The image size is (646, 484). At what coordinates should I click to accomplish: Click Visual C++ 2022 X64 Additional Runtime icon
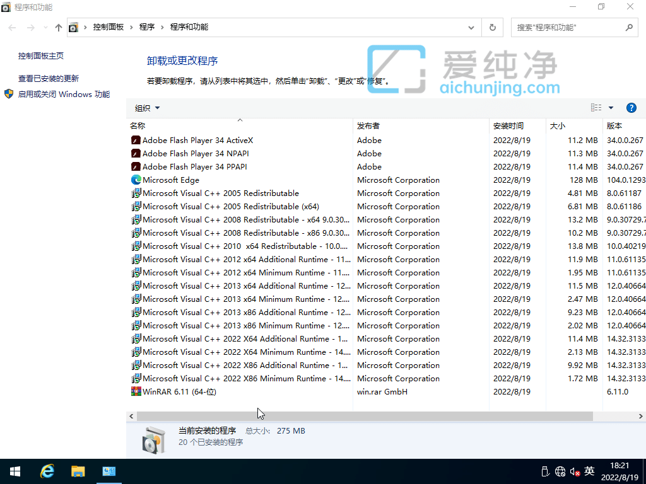pos(136,338)
